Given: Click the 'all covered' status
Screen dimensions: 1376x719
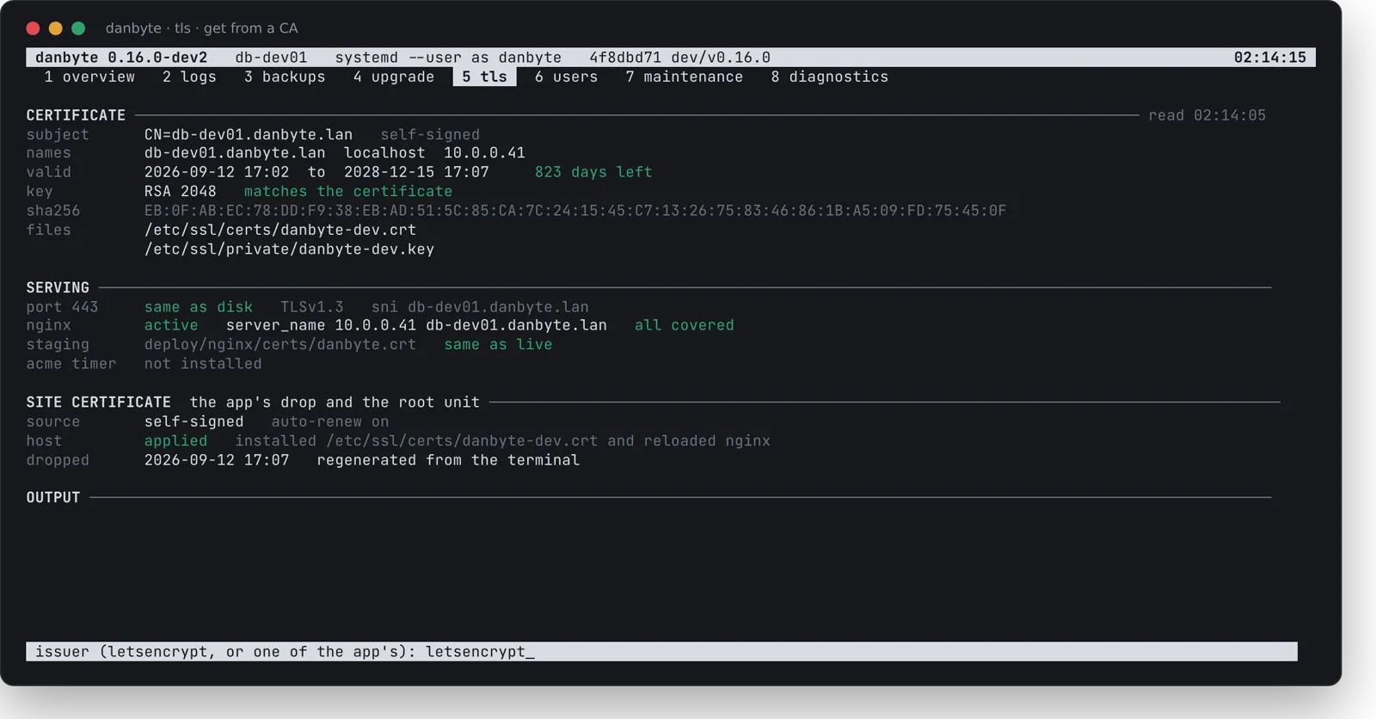Looking at the screenshot, I should tap(685, 325).
